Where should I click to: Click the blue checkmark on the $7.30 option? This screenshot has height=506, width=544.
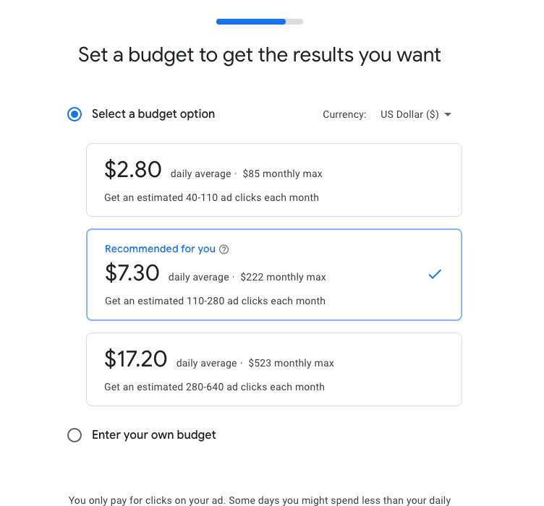435,275
